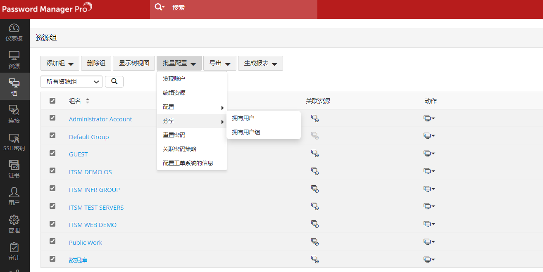This screenshot has height=272, width=543.
Task: Open actions dropdown for ITSM TEST SERVERS
Action: coord(429,206)
